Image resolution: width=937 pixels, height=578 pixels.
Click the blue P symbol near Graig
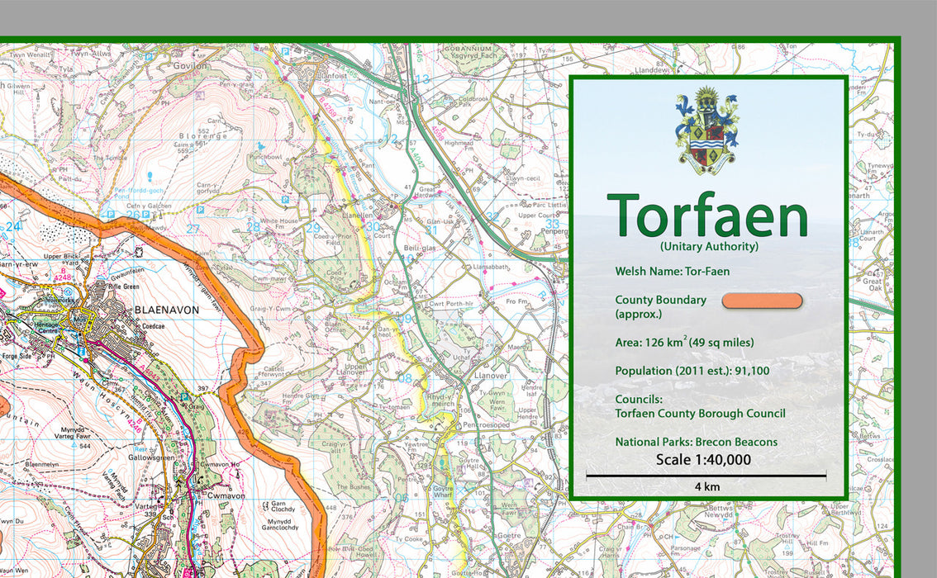[x=183, y=396]
